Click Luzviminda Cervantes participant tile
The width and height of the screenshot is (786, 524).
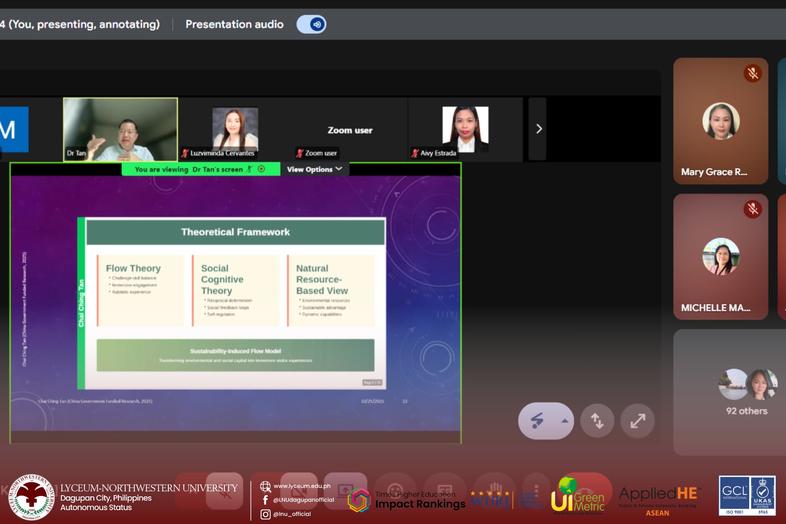pyautogui.click(x=235, y=130)
